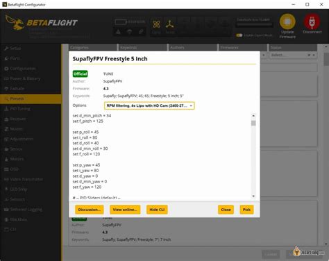Click the dataflash free space bar
This screenshot has width=329, height=261.
coord(254,24)
